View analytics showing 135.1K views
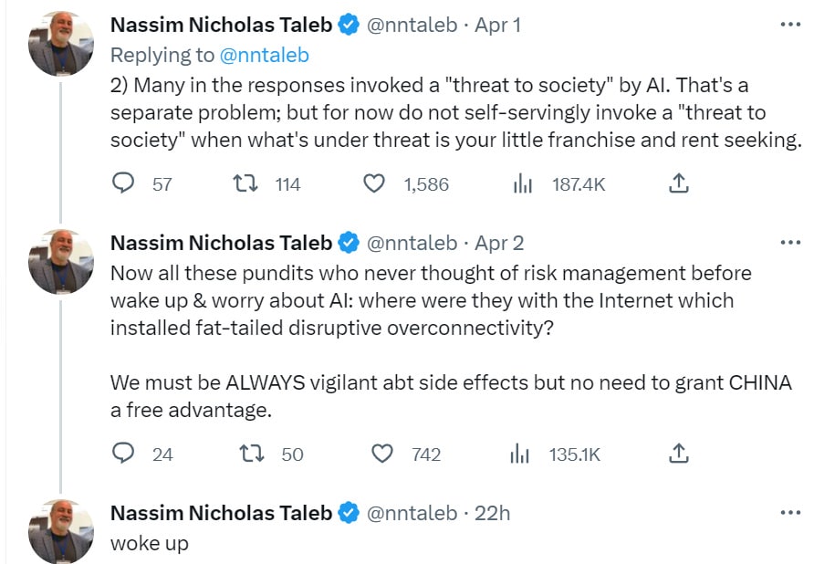The height and width of the screenshot is (564, 814). coord(520,454)
